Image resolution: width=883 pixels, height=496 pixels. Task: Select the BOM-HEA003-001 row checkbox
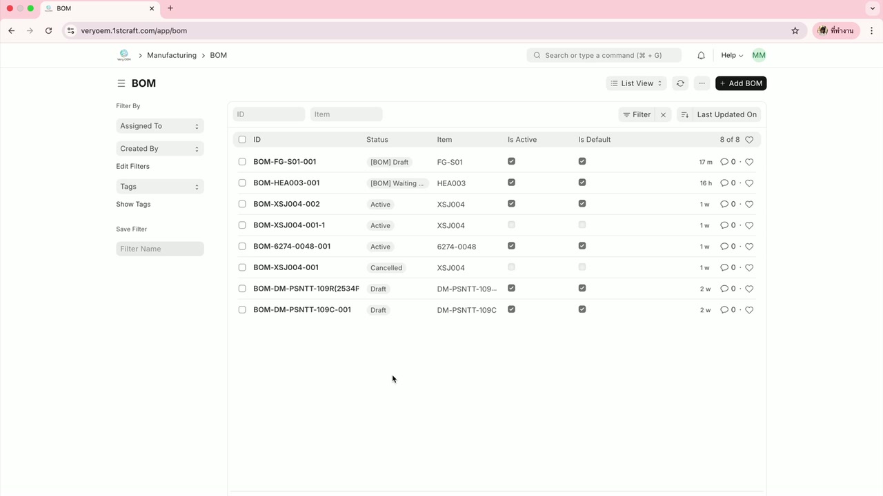(x=242, y=183)
